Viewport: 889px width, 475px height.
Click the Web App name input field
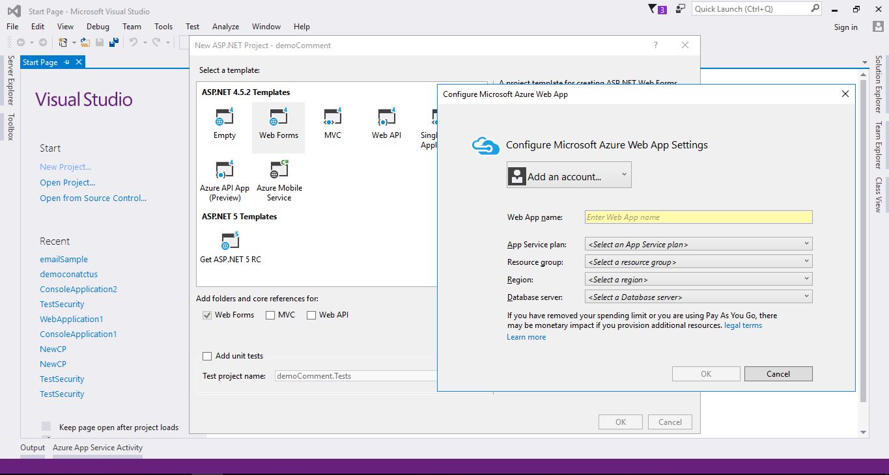[x=699, y=217]
